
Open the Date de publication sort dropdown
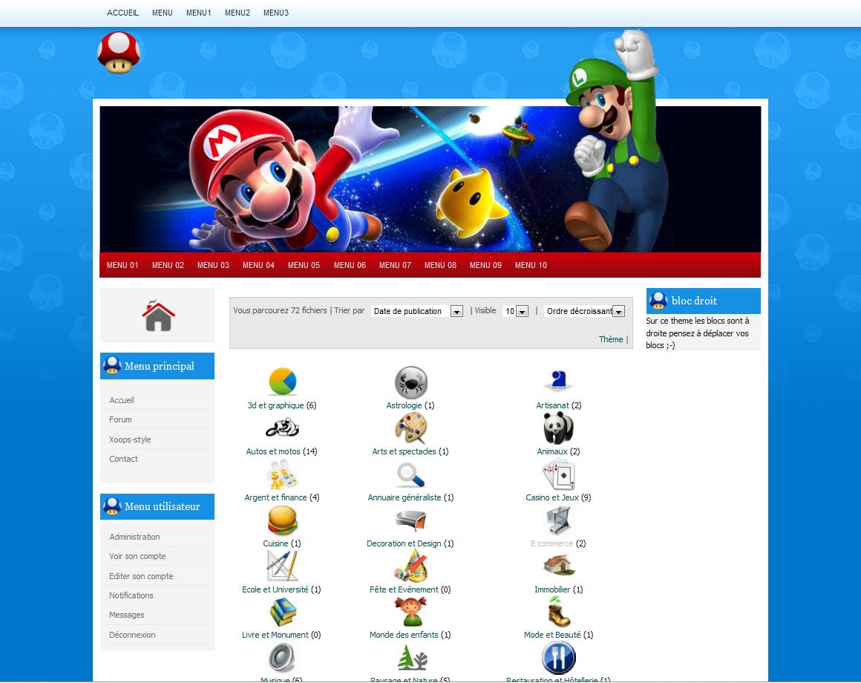point(417,311)
